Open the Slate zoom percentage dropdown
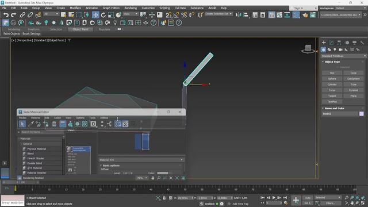This screenshot has height=207, width=368. pyautogui.click(x=142, y=178)
